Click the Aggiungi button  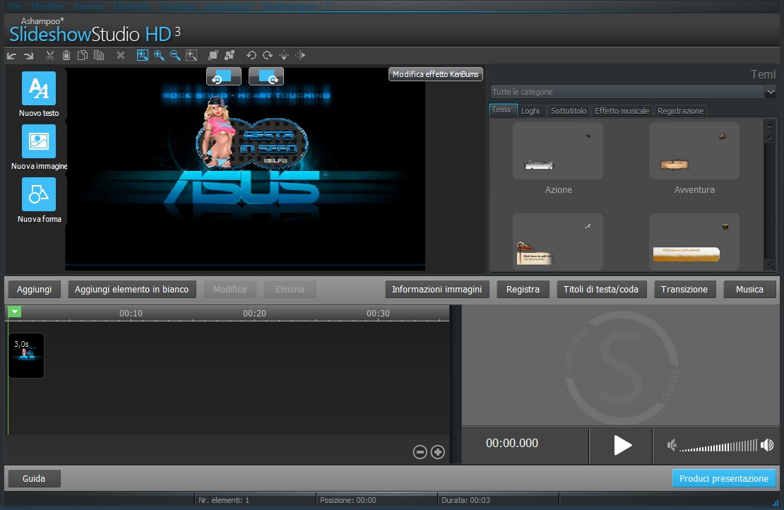(34, 290)
